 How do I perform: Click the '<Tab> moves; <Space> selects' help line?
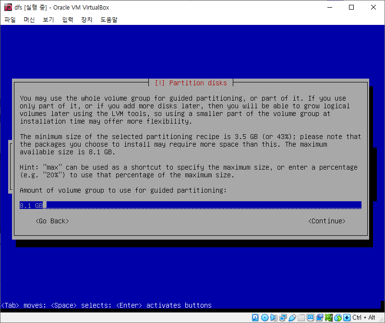click(x=106, y=305)
